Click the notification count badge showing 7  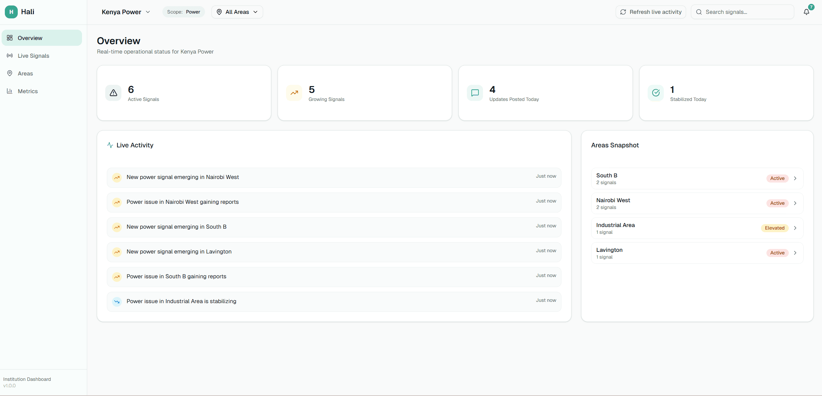[811, 7]
